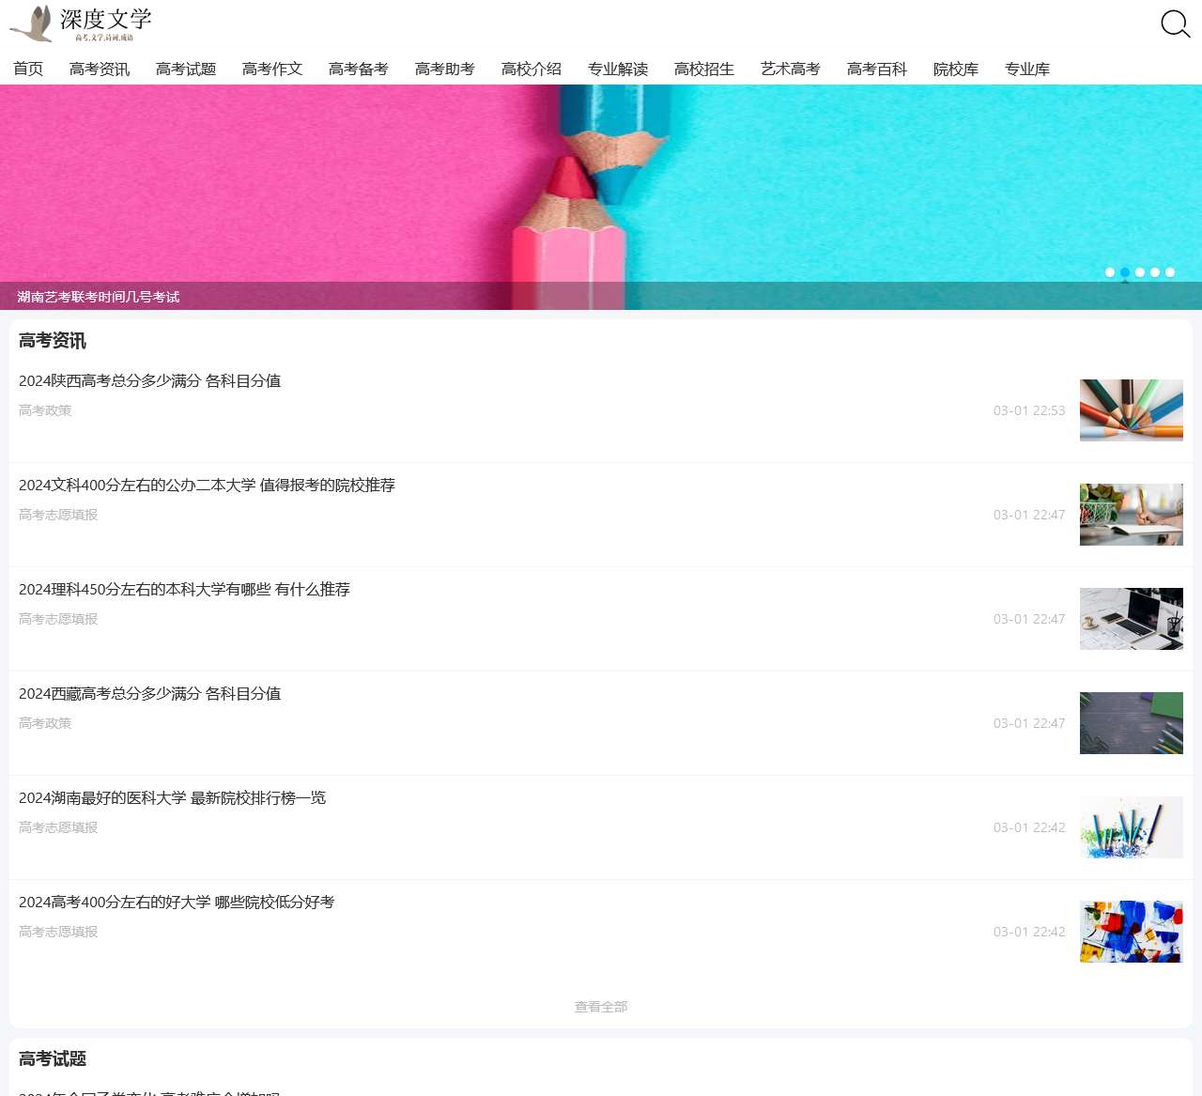The image size is (1202, 1096).
Task: Open the 湖南艺考联考时间几号考试 banner link
Action: point(97,297)
